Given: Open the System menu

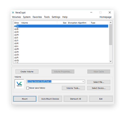Looking at the screenshot, I should (x=27, y=17).
